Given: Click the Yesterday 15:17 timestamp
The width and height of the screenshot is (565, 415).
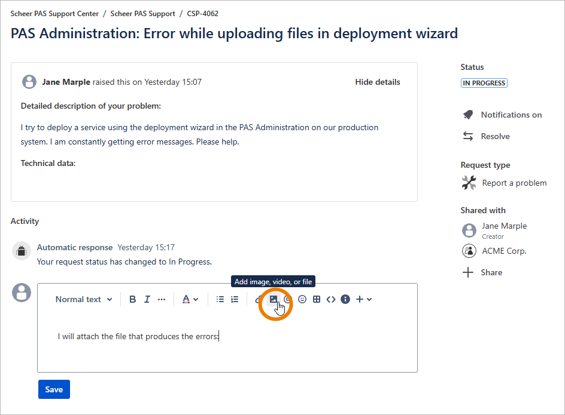Looking at the screenshot, I should pyautogui.click(x=146, y=247).
